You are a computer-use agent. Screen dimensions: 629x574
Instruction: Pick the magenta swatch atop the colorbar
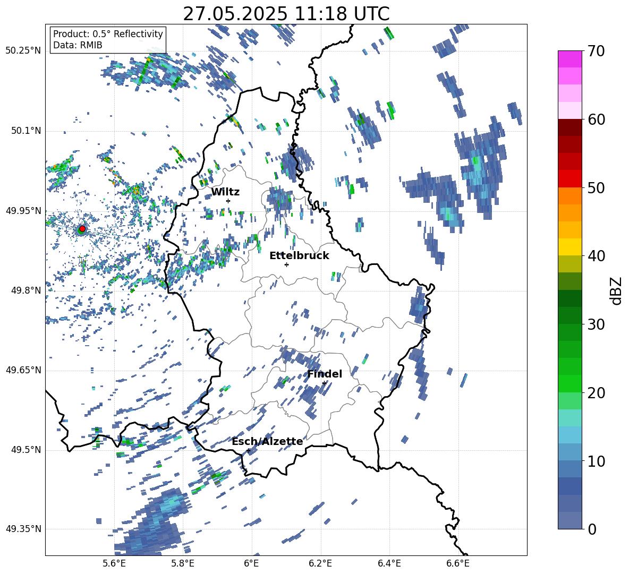[x=569, y=59]
